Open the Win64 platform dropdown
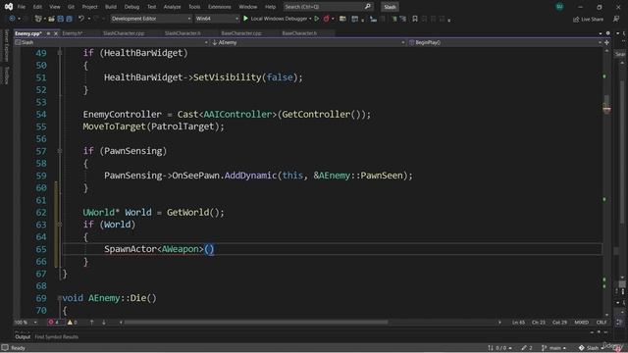The width and height of the screenshot is (628, 353). (x=217, y=19)
